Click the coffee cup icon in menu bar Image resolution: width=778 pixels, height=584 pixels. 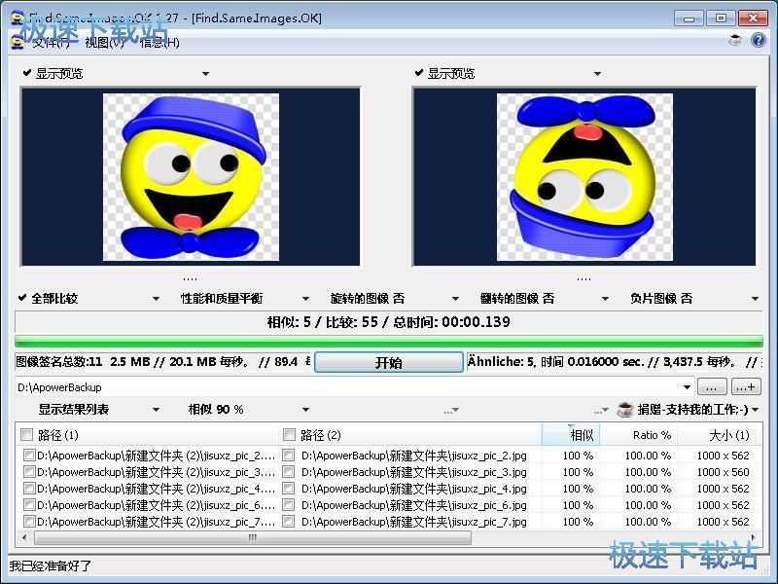(735, 41)
